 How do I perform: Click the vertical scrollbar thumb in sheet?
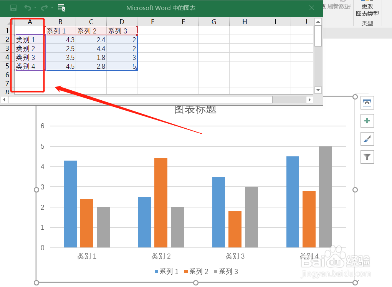pyautogui.click(x=318, y=36)
